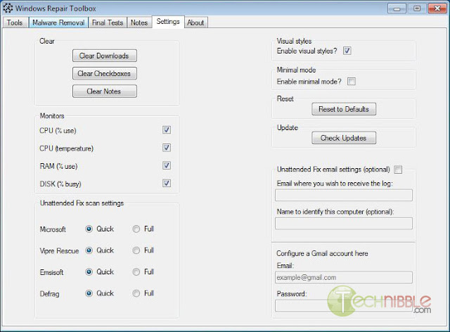
Task: Click the Clear Checkboxes button
Action: coord(105,74)
